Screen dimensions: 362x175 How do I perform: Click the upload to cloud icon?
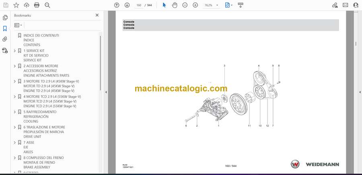click(x=27, y=5)
